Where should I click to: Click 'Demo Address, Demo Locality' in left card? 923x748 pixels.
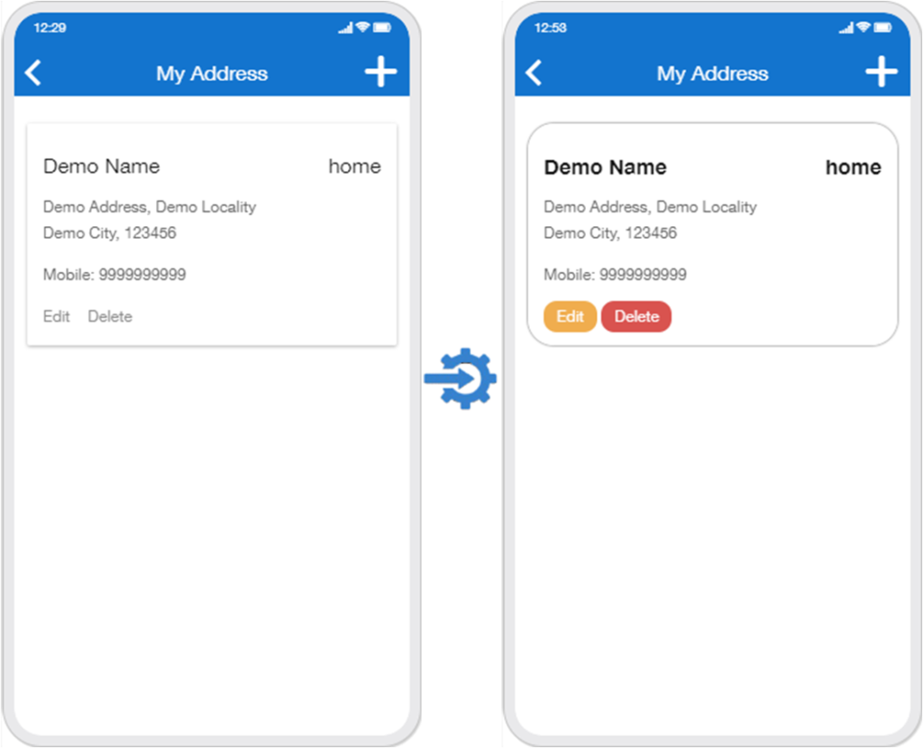(x=150, y=207)
